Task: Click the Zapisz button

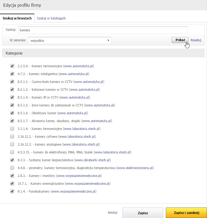Action: 143,213
